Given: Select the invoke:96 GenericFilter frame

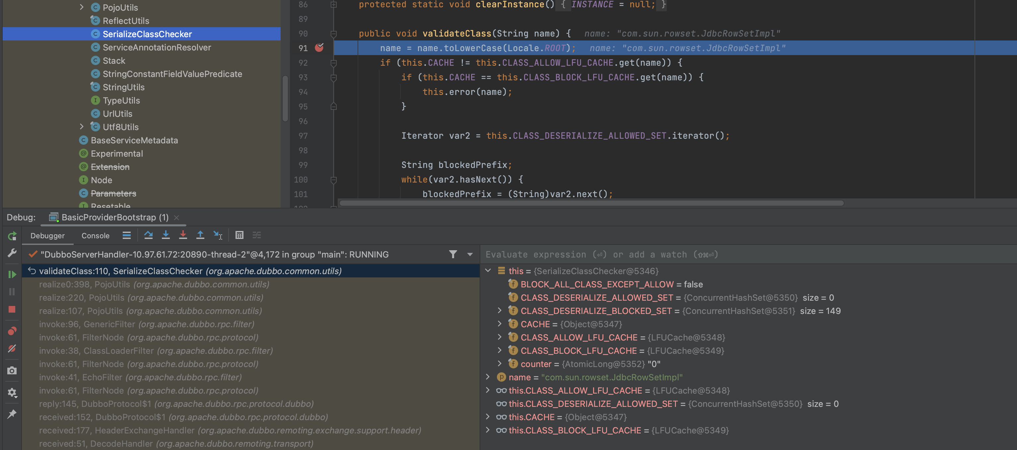Looking at the screenshot, I should coord(251,324).
